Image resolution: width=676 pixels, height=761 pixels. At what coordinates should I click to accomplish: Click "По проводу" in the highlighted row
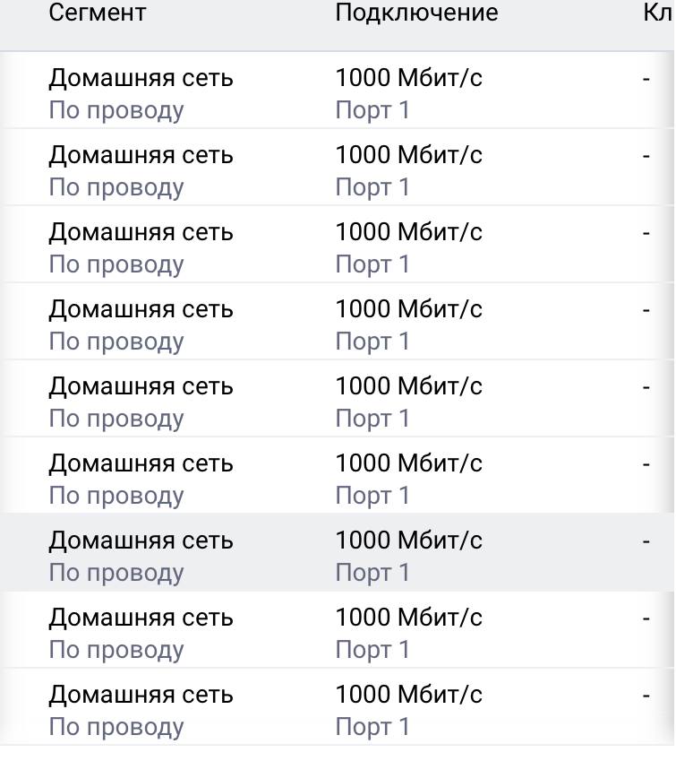coord(116,573)
